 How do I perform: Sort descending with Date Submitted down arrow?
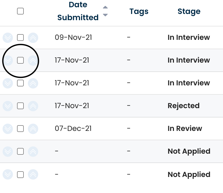click(x=105, y=15)
